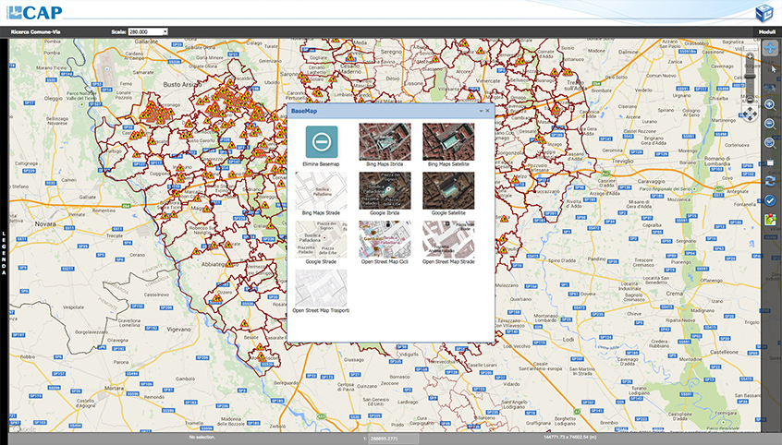The height and width of the screenshot is (445, 782).
Task: Choose Bing Maps Strade basemap
Action: [321, 191]
